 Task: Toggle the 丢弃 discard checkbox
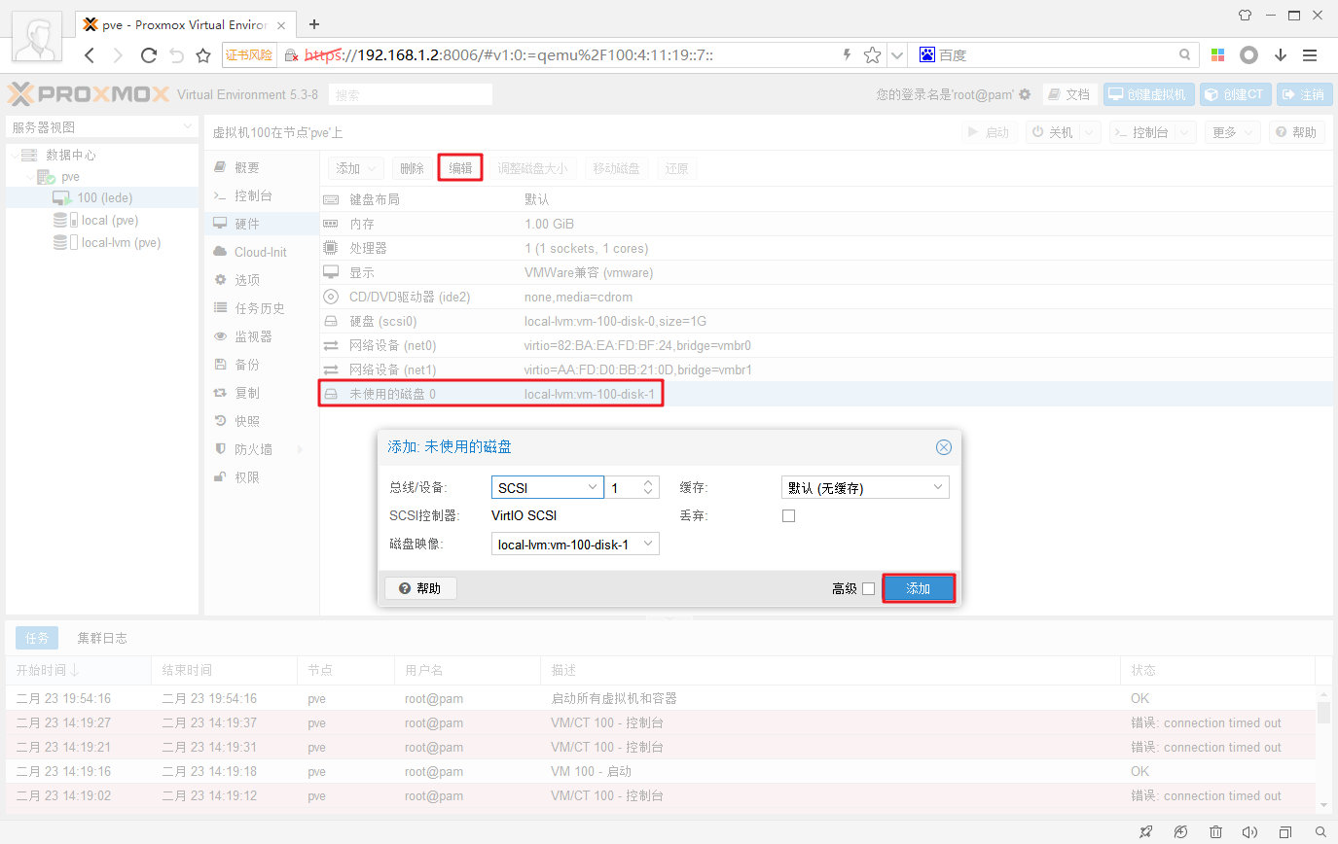788,516
